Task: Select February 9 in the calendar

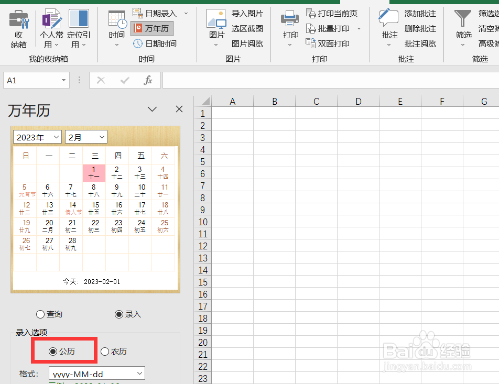Action: pos(117,191)
